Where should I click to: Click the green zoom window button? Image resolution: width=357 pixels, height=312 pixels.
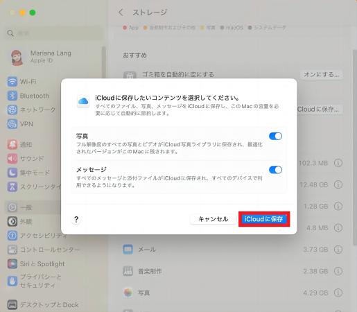point(33,12)
